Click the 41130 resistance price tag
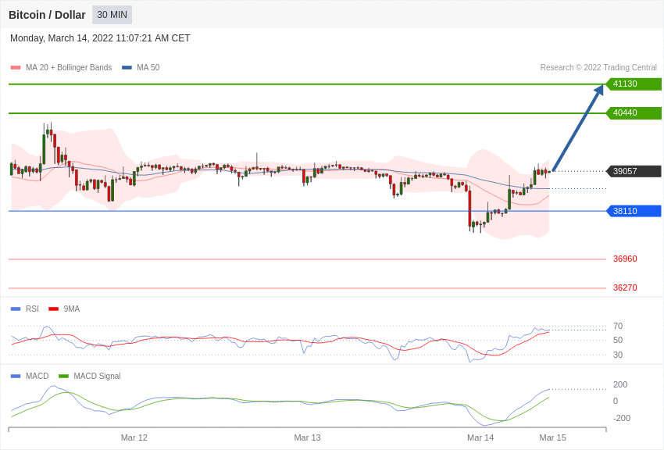 pos(633,84)
